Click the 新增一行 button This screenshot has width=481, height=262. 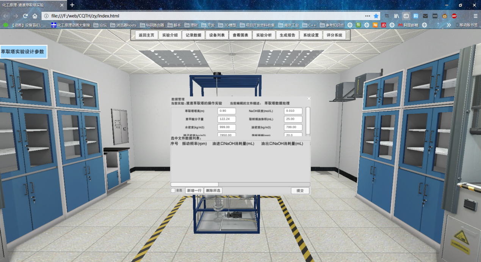[194, 191]
